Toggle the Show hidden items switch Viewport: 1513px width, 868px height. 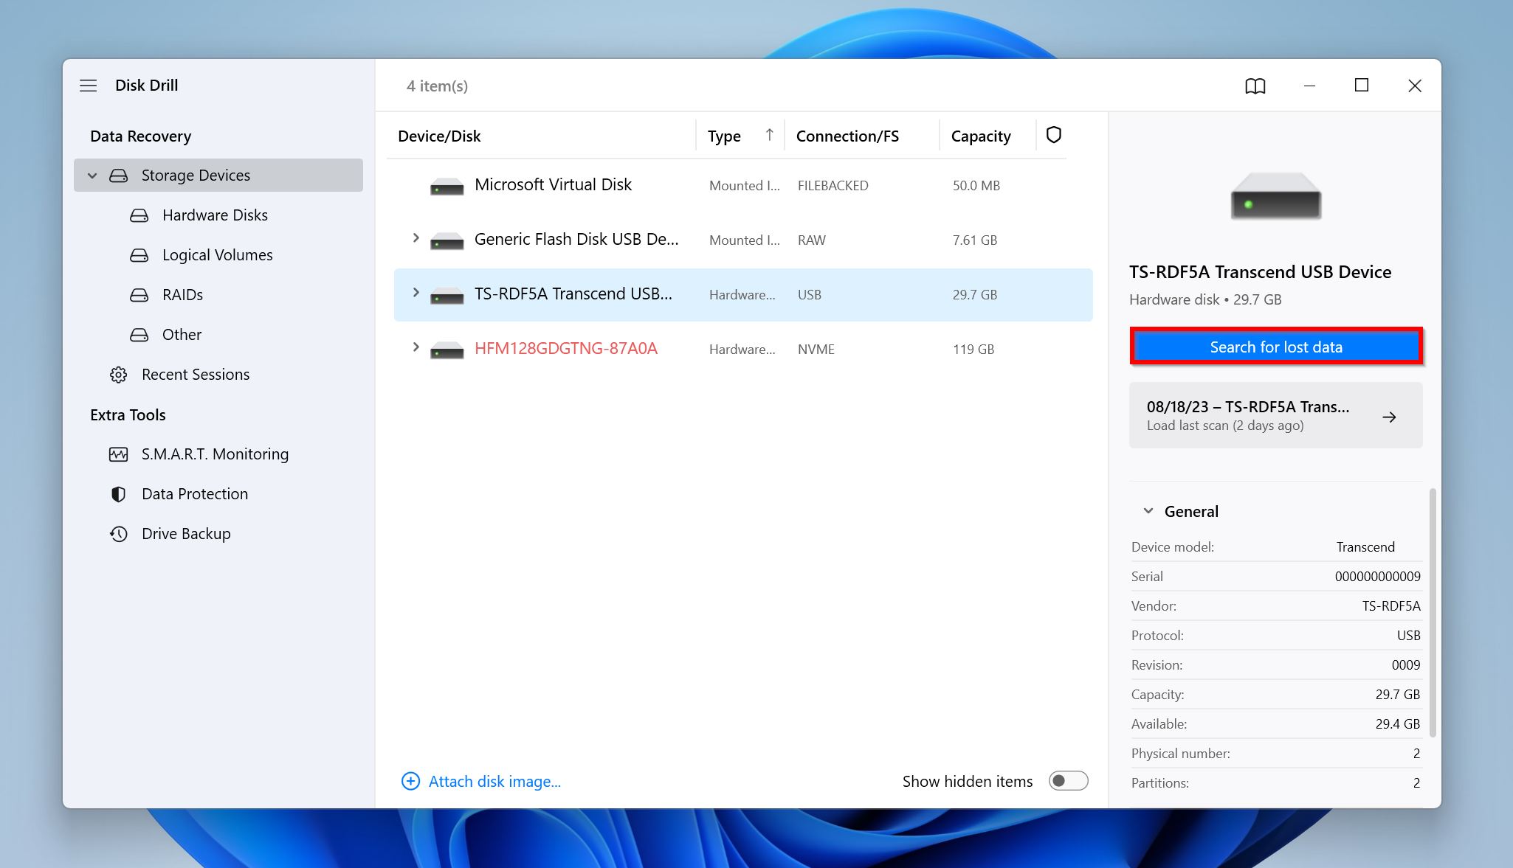click(1068, 781)
